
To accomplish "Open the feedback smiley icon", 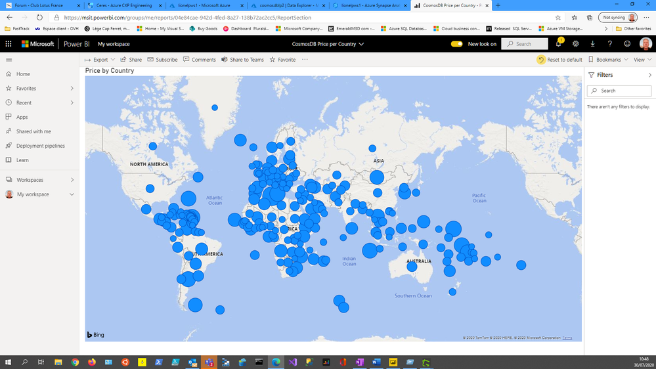I will [x=627, y=43].
